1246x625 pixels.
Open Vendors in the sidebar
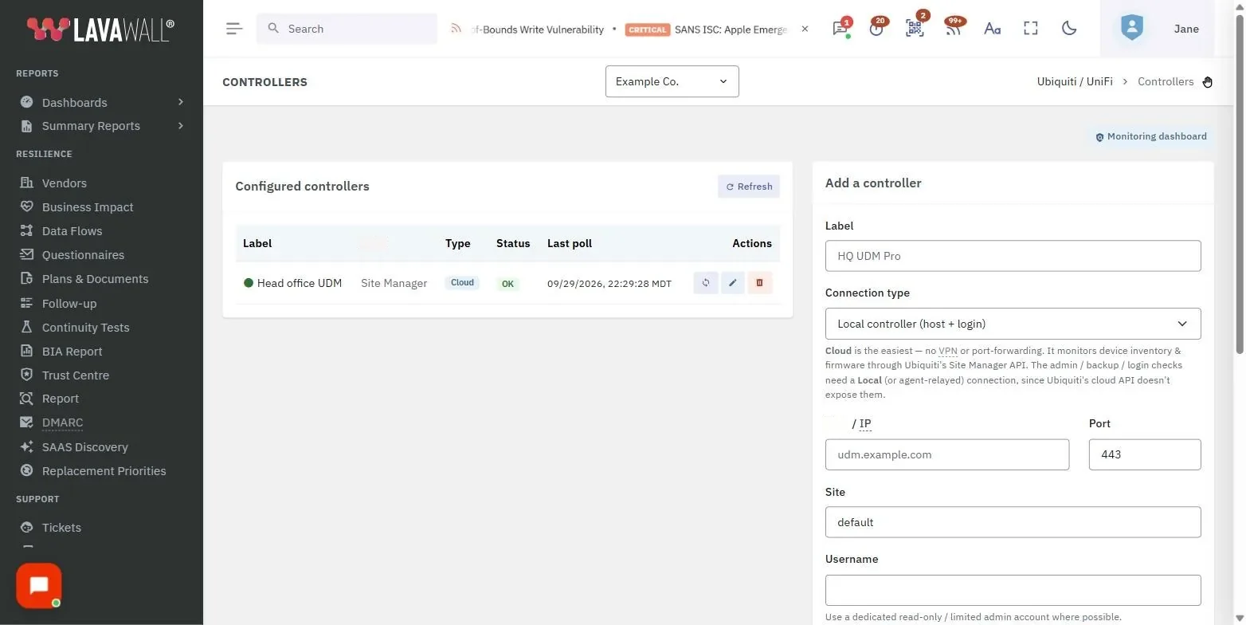point(64,183)
